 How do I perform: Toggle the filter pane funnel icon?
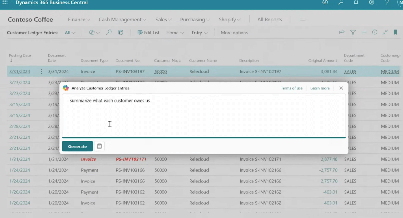click(353, 33)
